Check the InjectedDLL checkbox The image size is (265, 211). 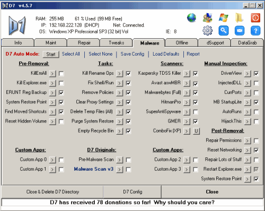click(256, 83)
